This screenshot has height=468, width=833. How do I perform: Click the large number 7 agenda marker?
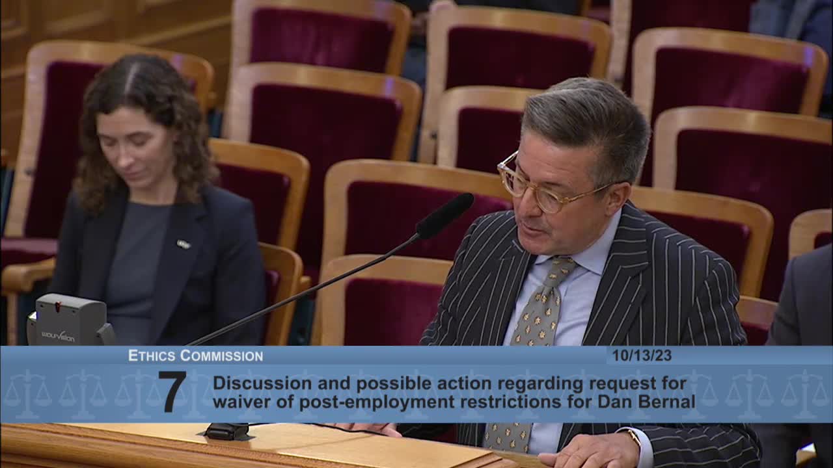click(x=172, y=392)
